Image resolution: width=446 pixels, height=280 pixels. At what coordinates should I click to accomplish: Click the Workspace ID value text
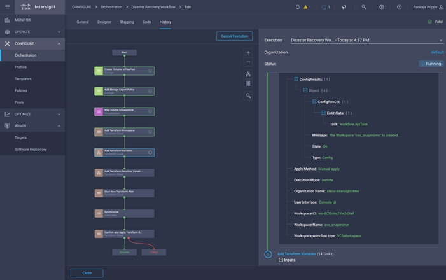pyautogui.click(x=336, y=213)
